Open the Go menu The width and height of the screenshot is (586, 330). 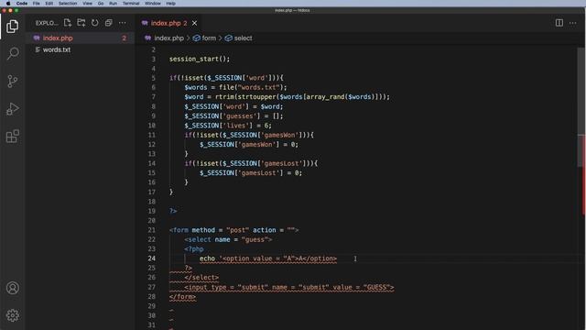(101, 4)
